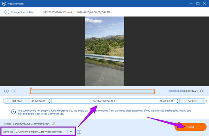Image resolution: width=209 pixels, height=136 pixels.
Task: Click the orange Export button
Action: click(191, 127)
